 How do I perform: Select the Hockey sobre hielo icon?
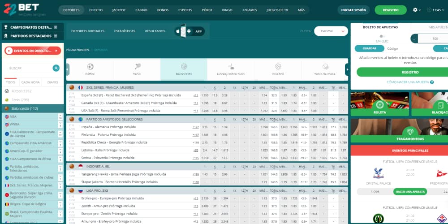231,67
